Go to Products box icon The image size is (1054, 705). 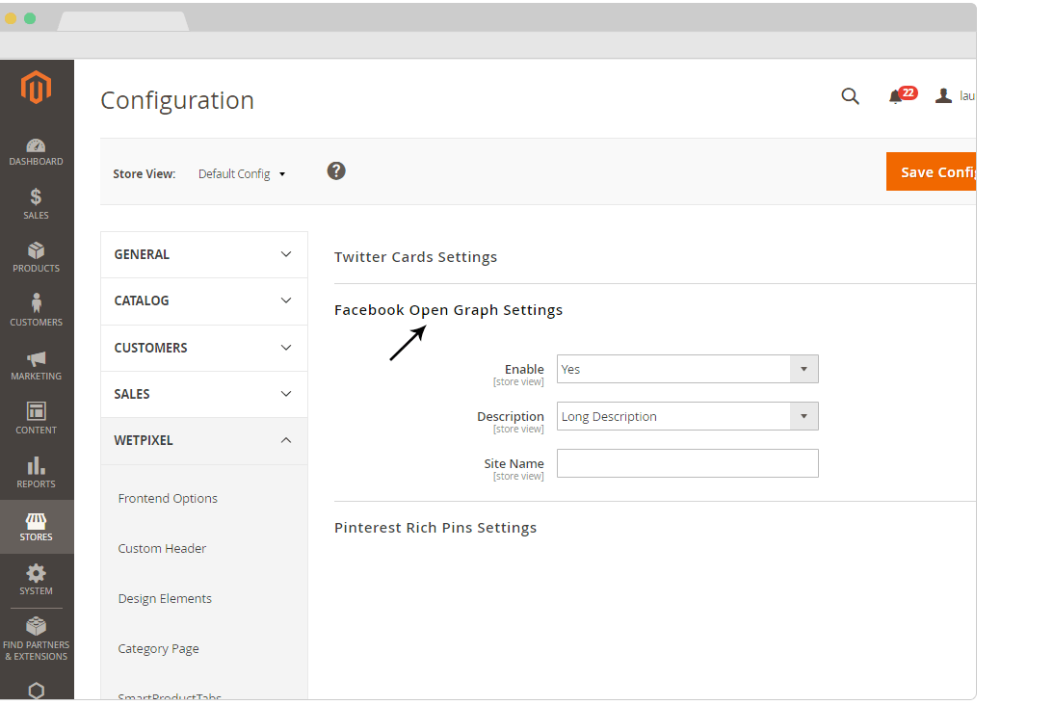tap(36, 250)
